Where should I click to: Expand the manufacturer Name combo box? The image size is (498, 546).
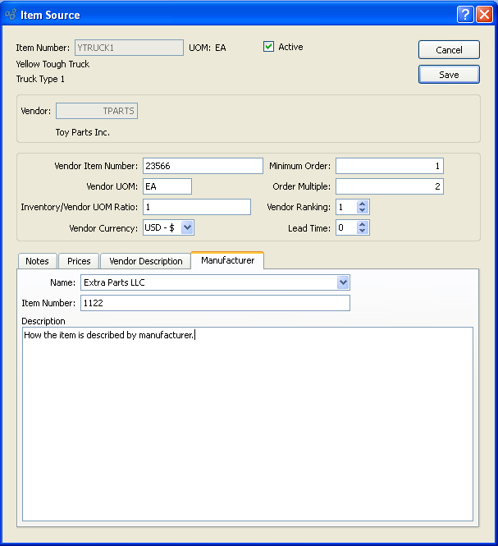click(343, 282)
